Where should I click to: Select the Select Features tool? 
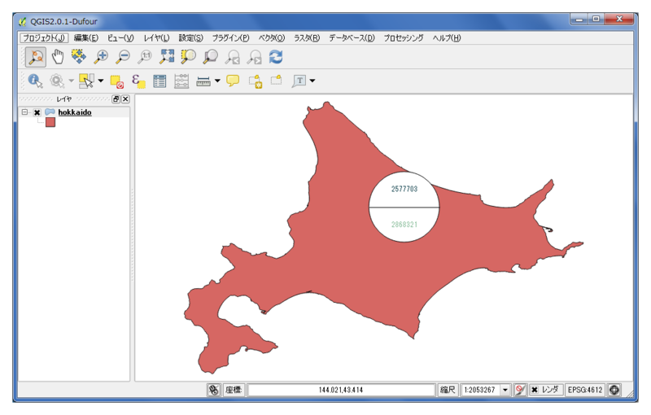coord(86,81)
